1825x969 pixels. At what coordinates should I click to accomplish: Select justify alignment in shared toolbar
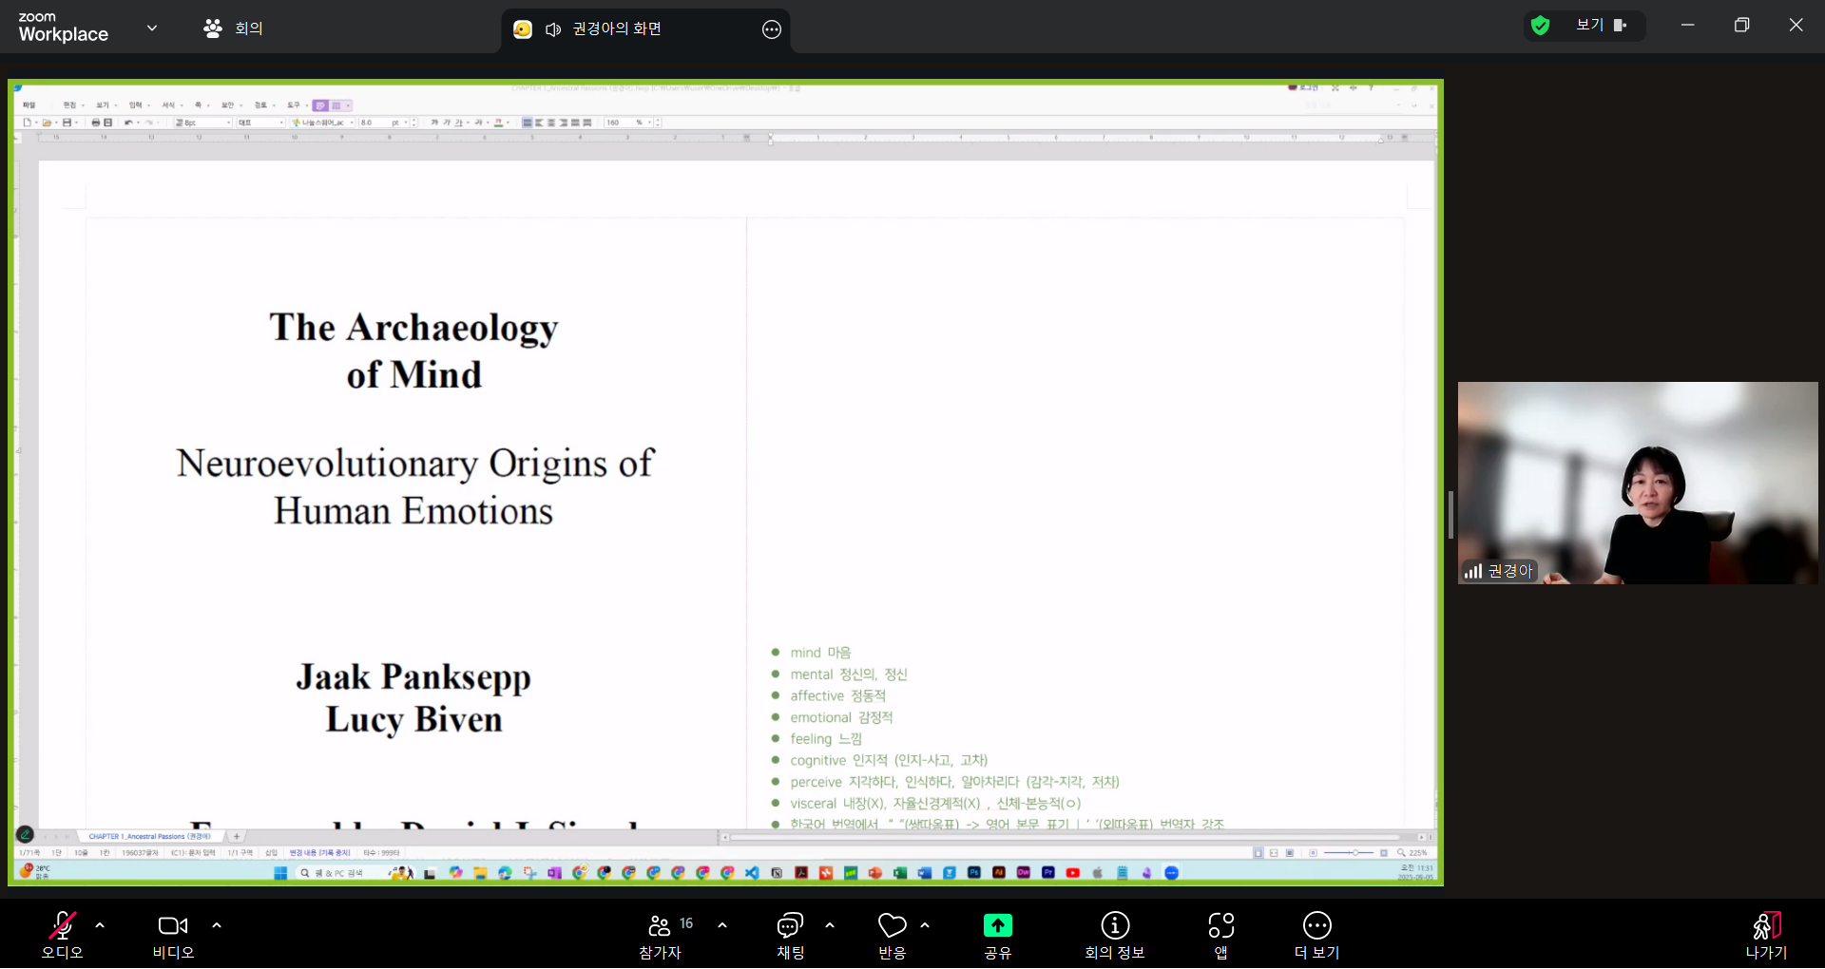[x=527, y=123]
